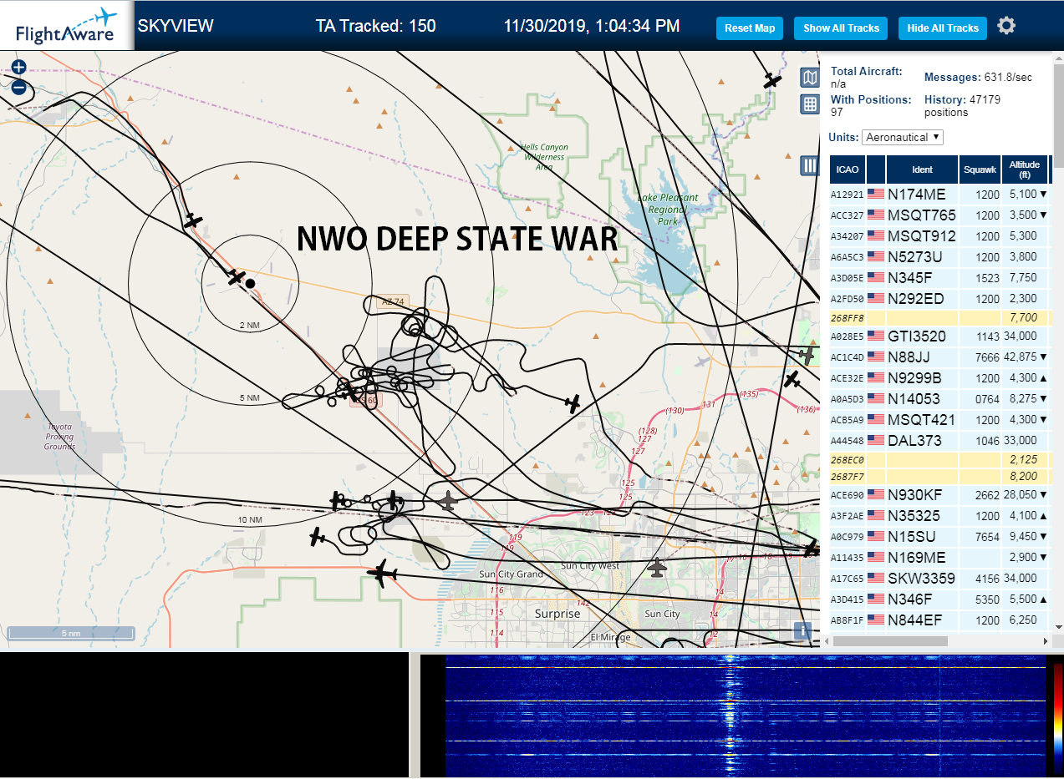
Task: Select the MSQT421 aircraft row
Action: [x=940, y=420]
